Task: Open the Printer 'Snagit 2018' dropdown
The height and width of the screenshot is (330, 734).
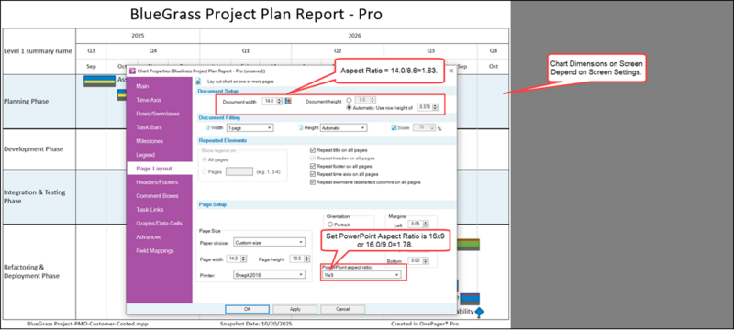Action: tap(269, 274)
